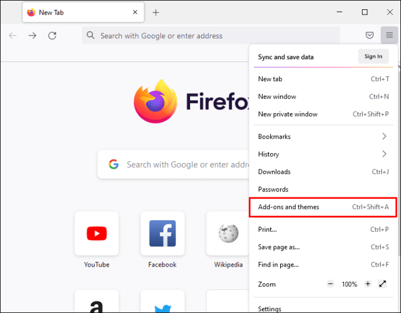Open the Twitter shortcut tile
Screen dimensions: 401x313
(162, 301)
